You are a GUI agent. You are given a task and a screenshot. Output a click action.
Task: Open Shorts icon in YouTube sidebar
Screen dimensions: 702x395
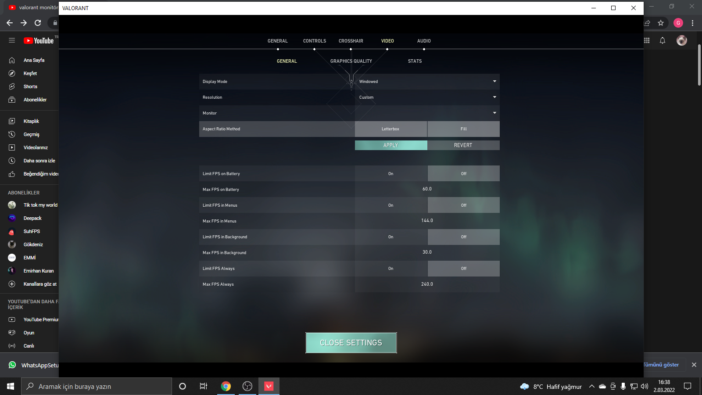12,86
